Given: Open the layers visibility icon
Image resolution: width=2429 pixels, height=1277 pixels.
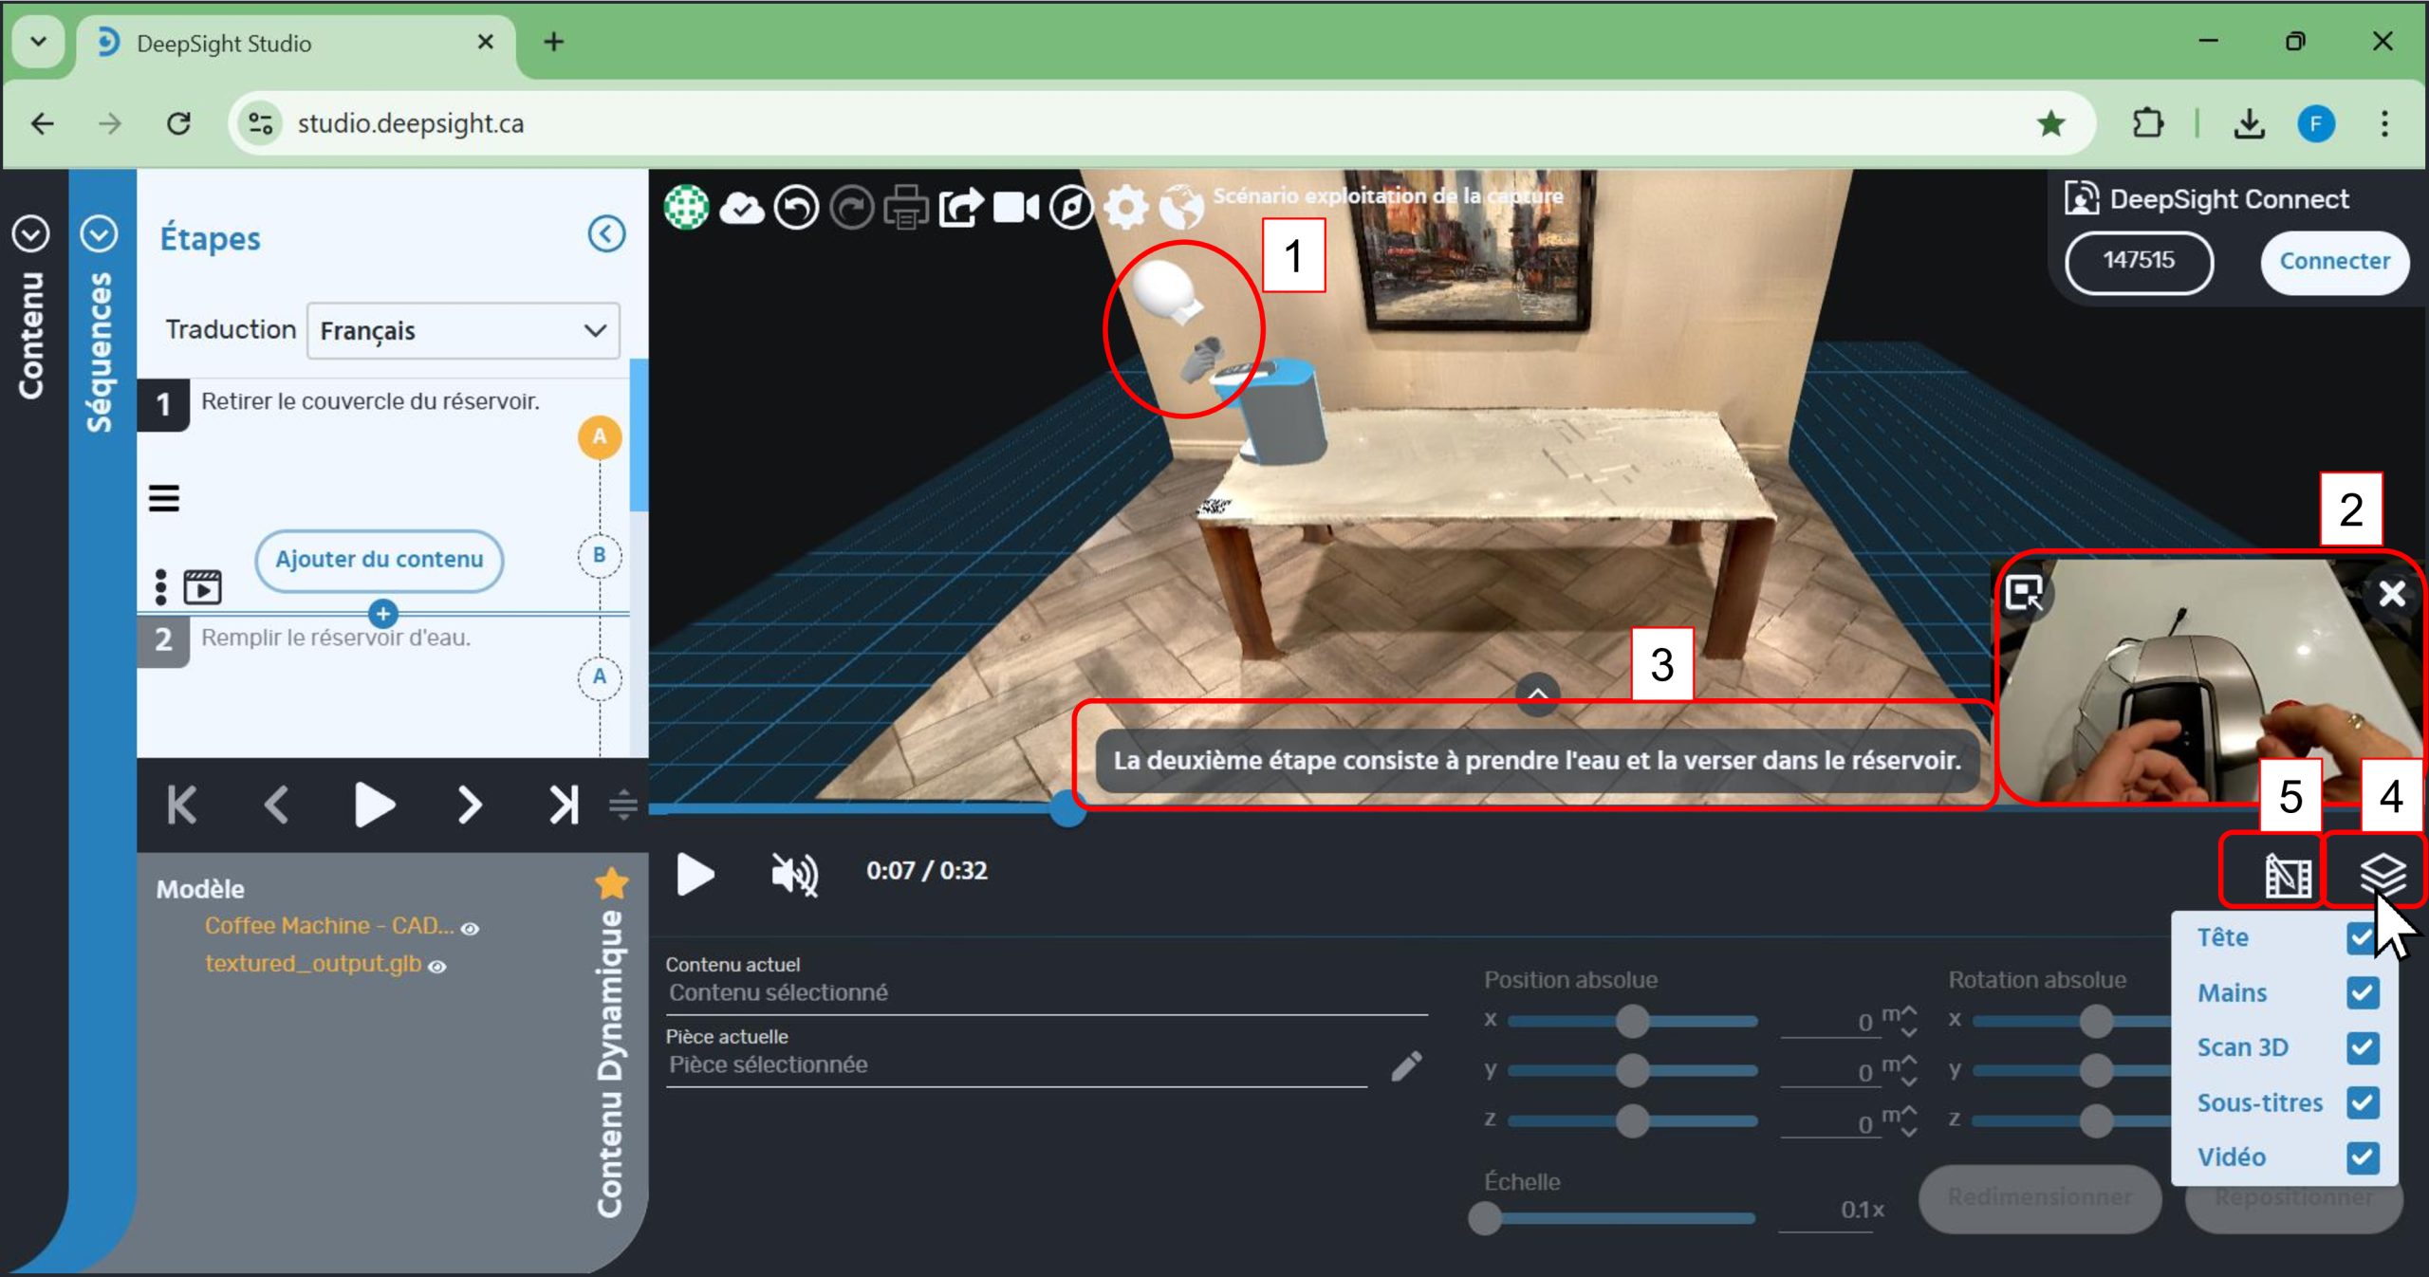Looking at the screenshot, I should pos(2382,873).
